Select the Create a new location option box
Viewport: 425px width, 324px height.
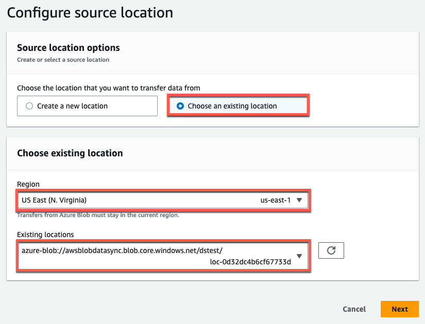pos(87,105)
